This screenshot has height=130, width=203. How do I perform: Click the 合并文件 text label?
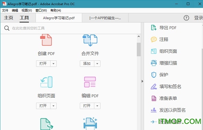[90, 54]
